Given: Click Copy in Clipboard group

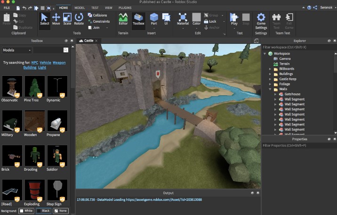Looking at the screenshot, I should (20, 15).
